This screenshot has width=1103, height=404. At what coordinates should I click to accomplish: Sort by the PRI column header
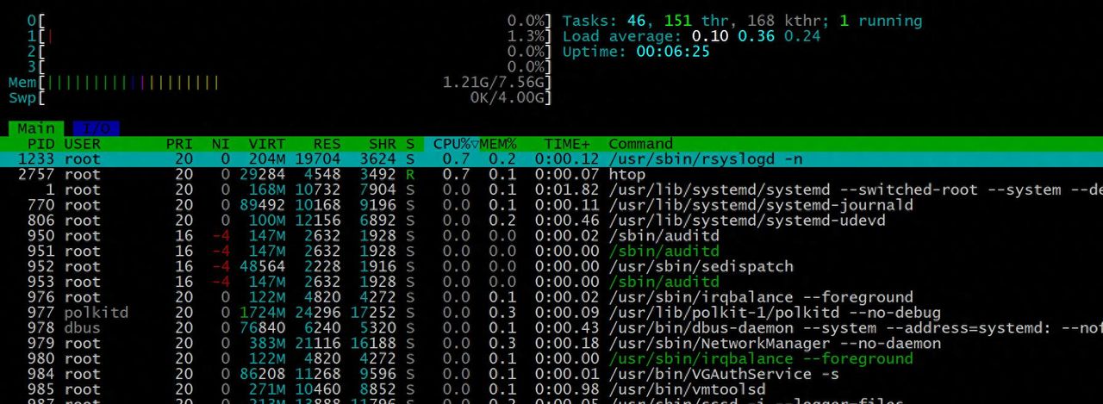(x=179, y=144)
